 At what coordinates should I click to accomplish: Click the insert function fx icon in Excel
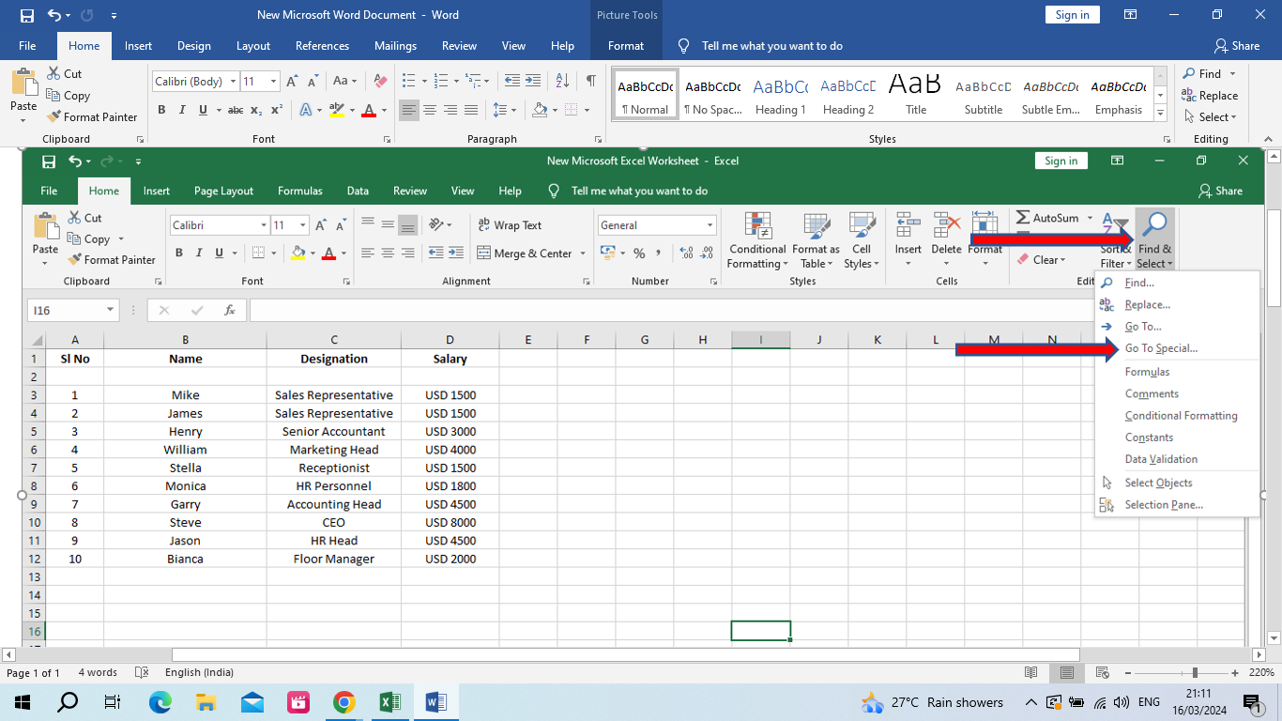coord(230,310)
